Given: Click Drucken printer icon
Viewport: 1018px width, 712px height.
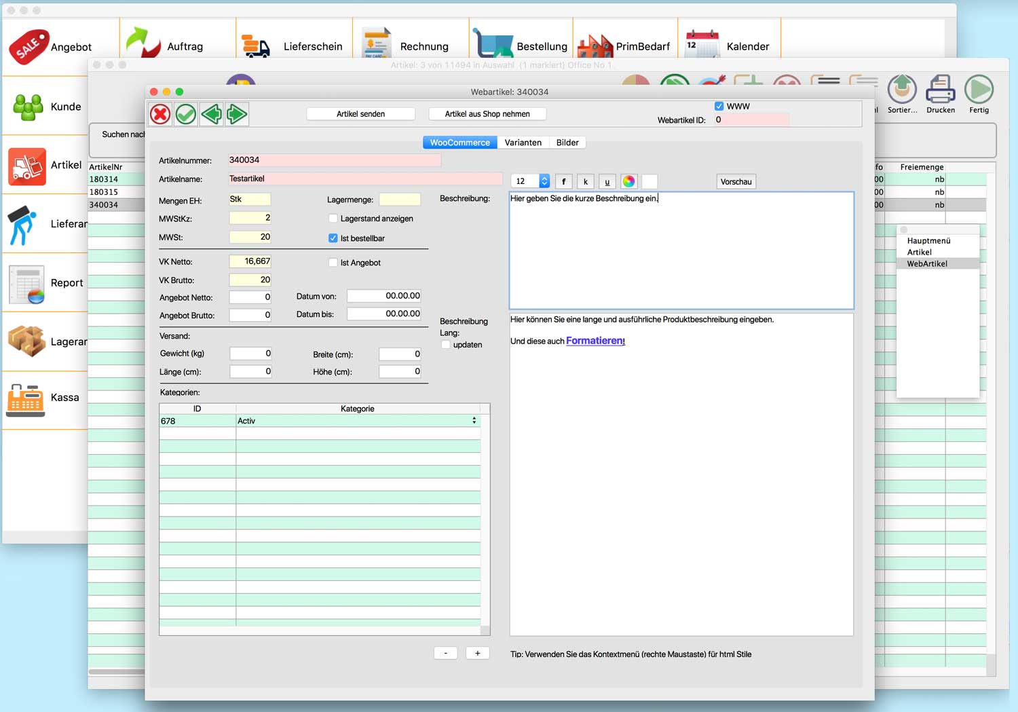Looking at the screenshot, I should click(x=941, y=94).
